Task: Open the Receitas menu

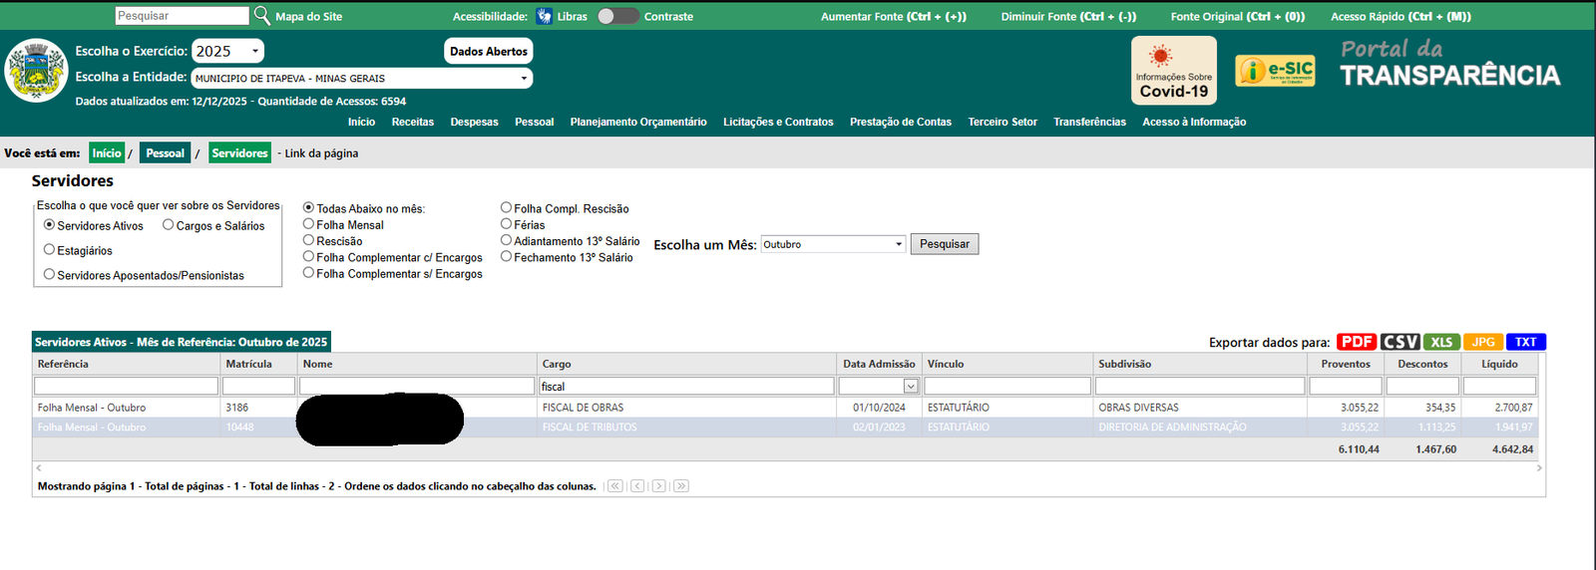Action: (413, 122)
